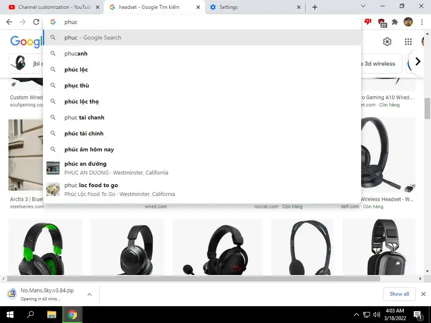
Task: Expand download options chevron for the zip
Action: pyautogui.click(x=89, y=294)
